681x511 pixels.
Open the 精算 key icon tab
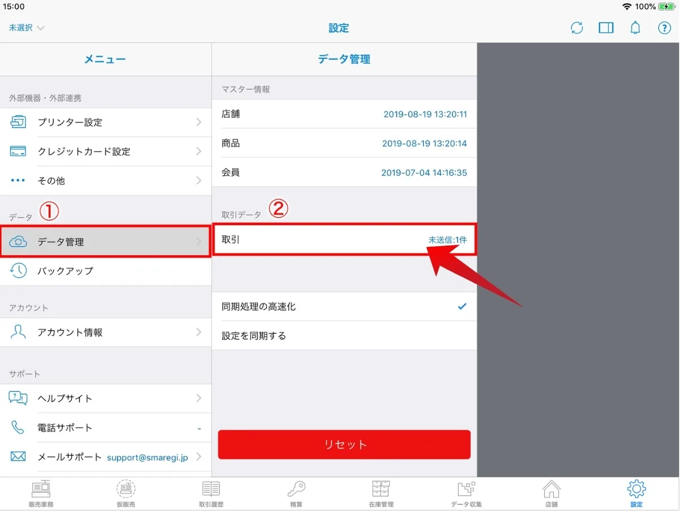pos(296,493)
